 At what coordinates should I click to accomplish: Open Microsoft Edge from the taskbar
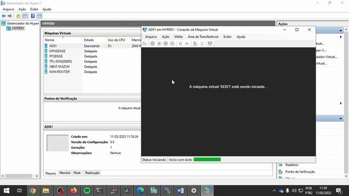pyautogui.click(x=140, y=191)
